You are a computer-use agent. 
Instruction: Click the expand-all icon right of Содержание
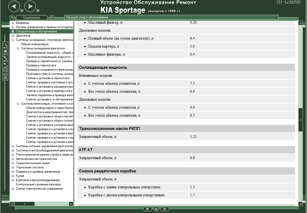(x=52, y=18)
